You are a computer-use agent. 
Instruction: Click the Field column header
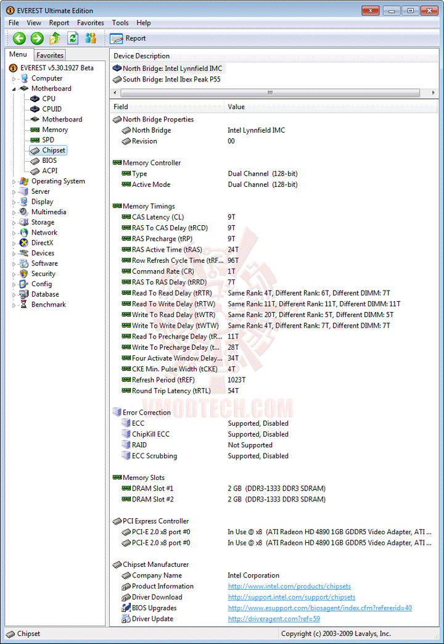(168, 107)
